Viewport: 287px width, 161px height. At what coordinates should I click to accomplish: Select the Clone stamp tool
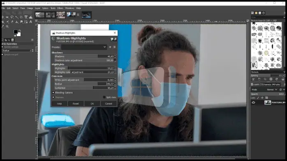[17, 22]
